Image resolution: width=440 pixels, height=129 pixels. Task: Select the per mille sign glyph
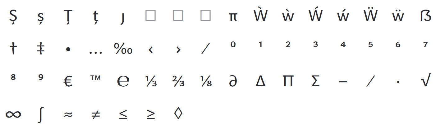[x=123, y=49]
